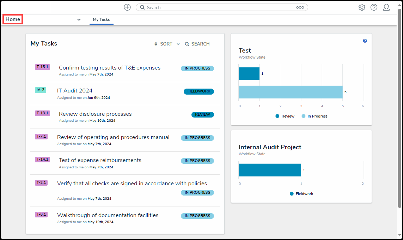Click the T-15.1 task ID badge
The width and height of the screenshot is (403, 240).
pos(42,67)
